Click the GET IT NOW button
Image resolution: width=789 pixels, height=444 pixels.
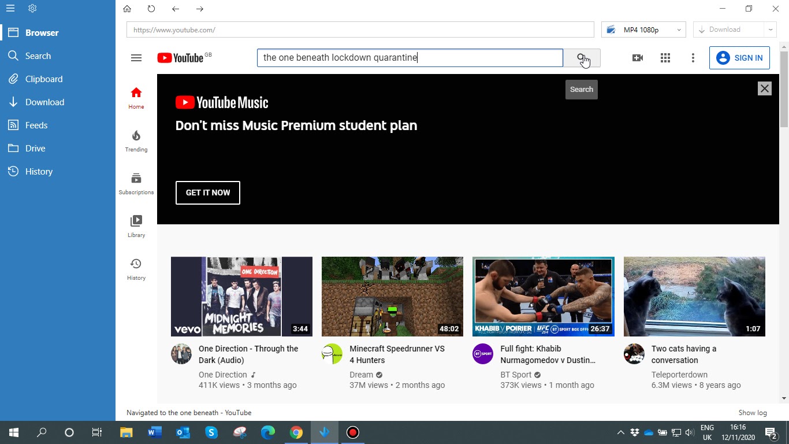208,193
